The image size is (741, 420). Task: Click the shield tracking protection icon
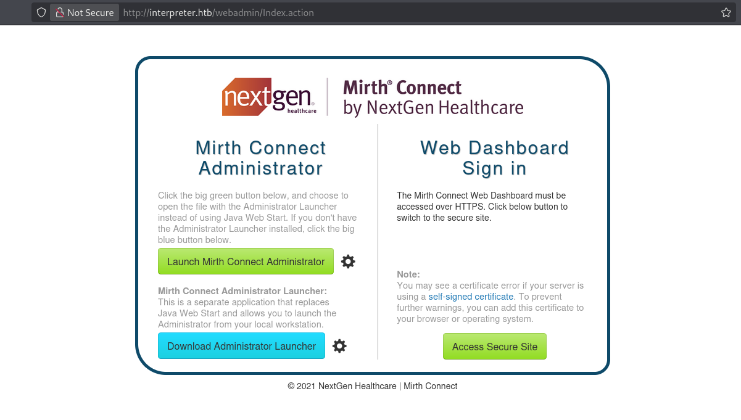point(41,12)
